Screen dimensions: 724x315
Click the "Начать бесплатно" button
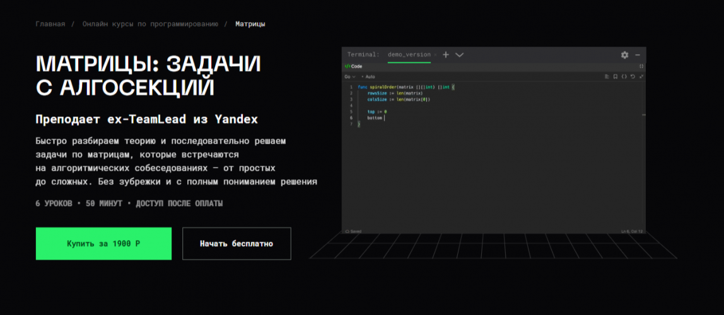tap(236, 244)
